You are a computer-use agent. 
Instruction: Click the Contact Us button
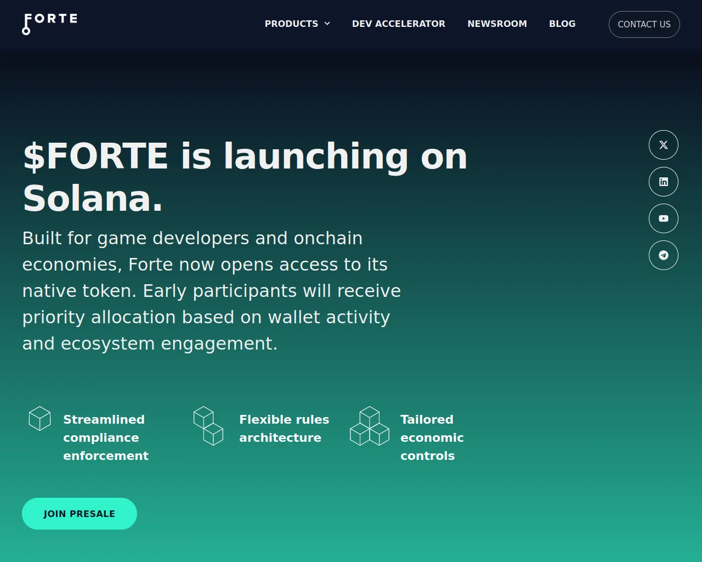(x=644, y=24)
